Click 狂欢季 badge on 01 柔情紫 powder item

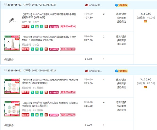point(25,92)
